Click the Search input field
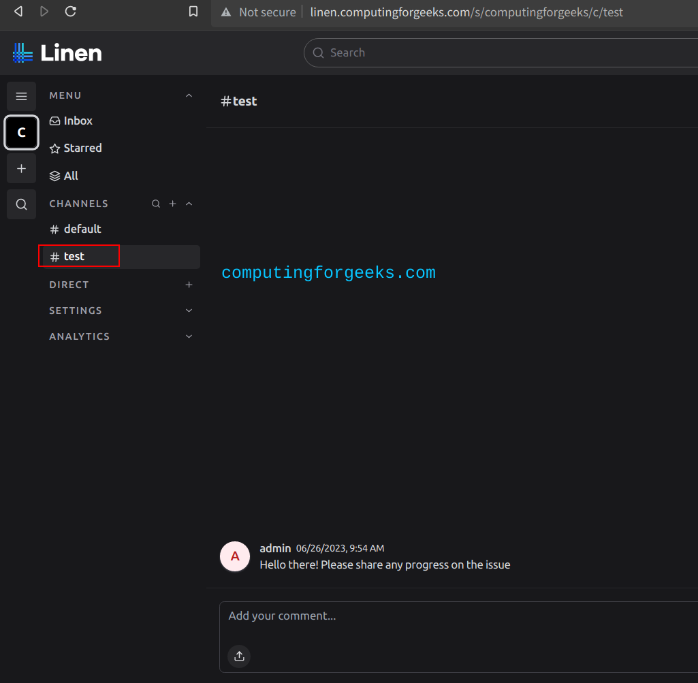This screenshot has width=698, height=683. pos(501,52)
